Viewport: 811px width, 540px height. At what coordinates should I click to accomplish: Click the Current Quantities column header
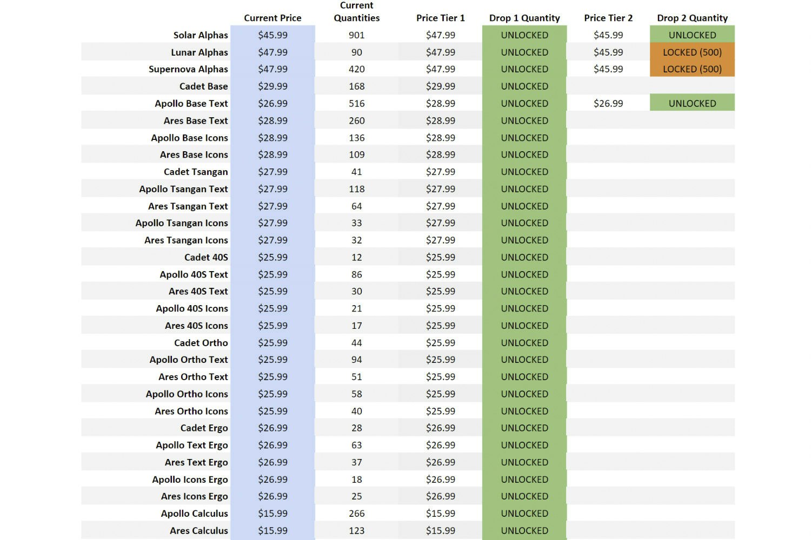357,12
